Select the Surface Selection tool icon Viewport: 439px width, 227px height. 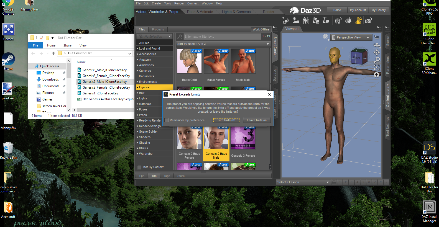pos(348,20)
